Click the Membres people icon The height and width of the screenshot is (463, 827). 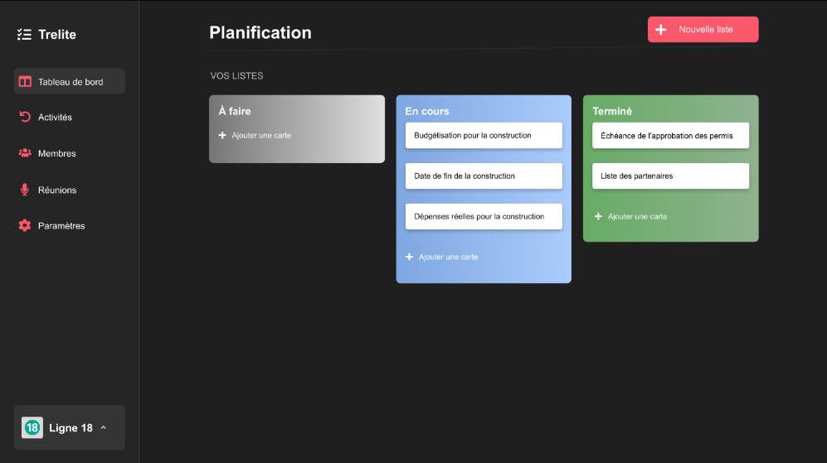(25, 153)
